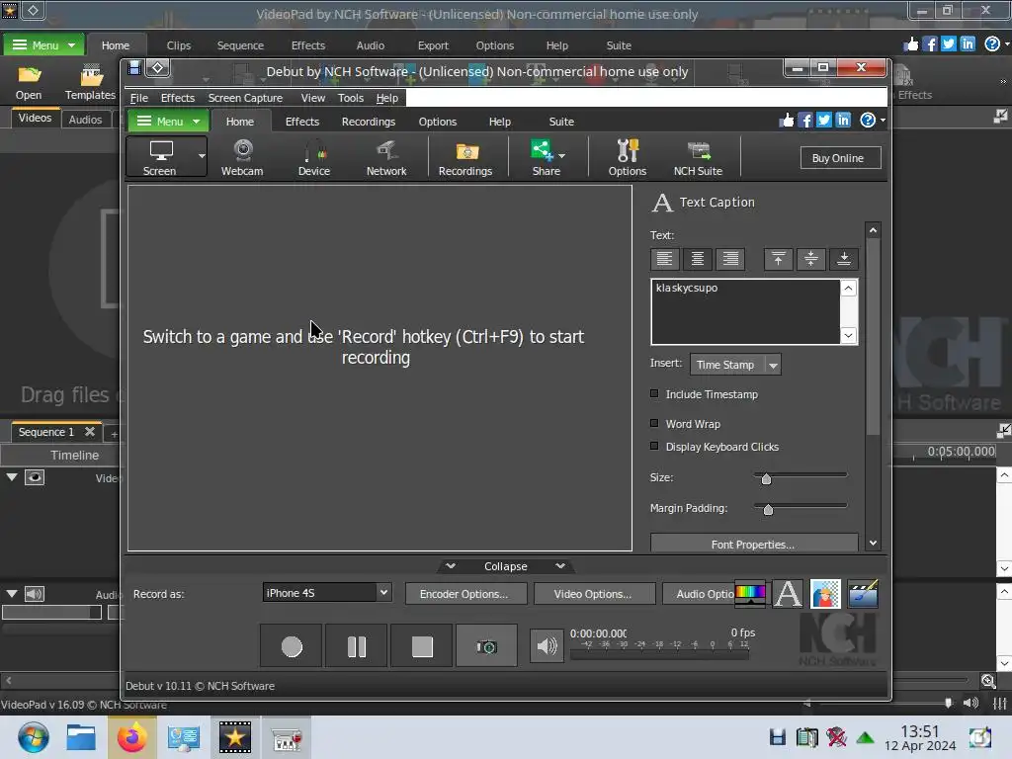This screenshot has height=759, width=1012.
Task: Open Firefox from the taskbar
Action: (131, 737)
